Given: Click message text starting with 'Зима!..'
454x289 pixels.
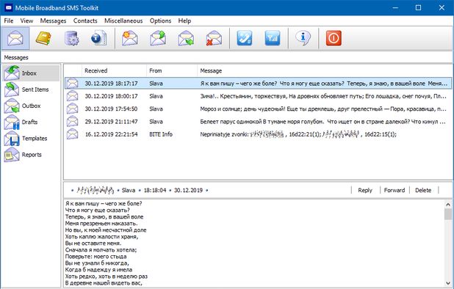Looking at the screenshot, I should coord(323,96).
